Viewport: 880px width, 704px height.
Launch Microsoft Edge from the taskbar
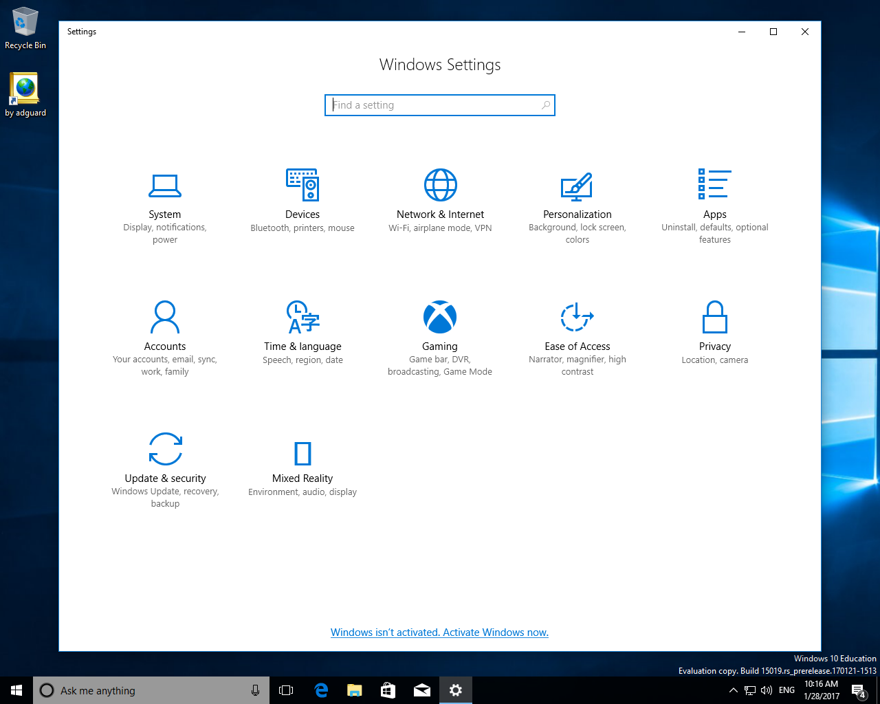pos(321,690)
